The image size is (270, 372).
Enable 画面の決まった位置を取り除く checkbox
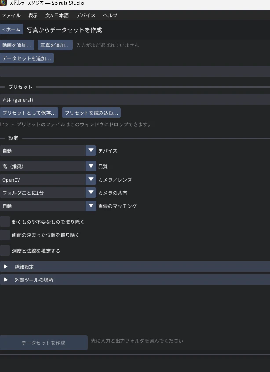pos(5,235)
